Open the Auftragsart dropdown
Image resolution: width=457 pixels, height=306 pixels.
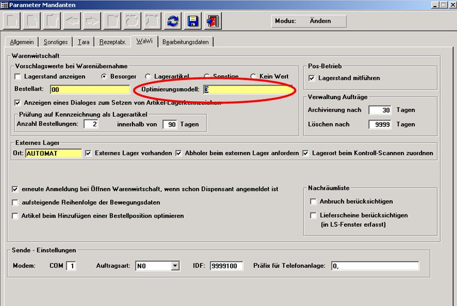(175, 266)
